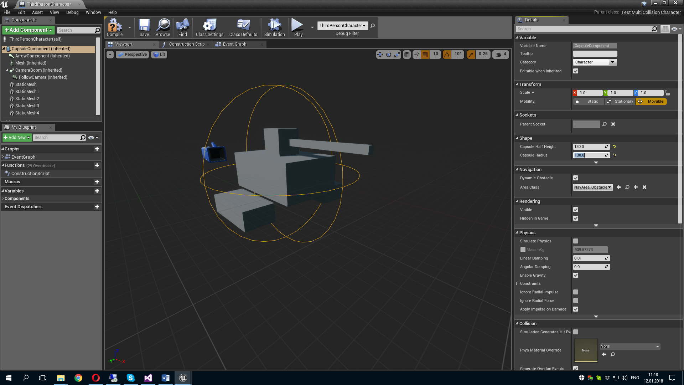
Task: Set mobility to Stationary
Action: (620, 102)
